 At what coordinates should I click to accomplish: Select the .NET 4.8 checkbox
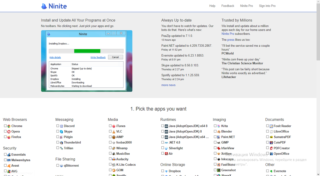163,142
